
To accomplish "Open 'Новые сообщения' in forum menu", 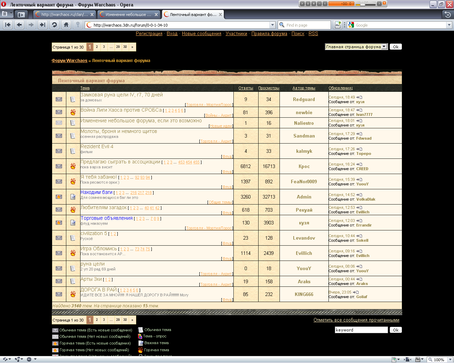I will pos(201,34).
